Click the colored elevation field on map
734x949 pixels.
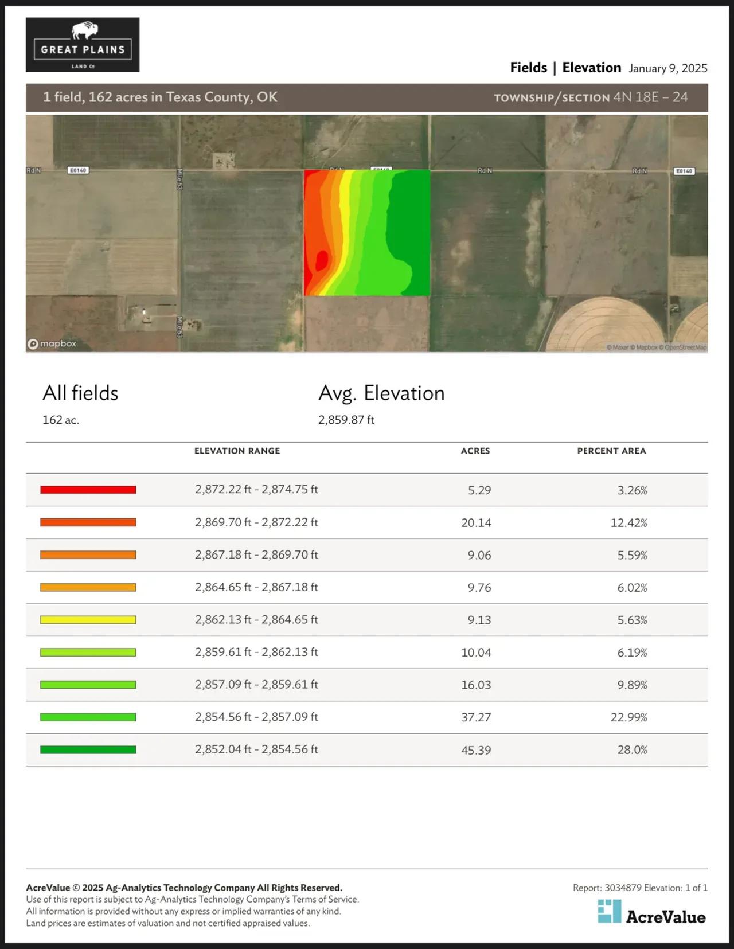click(367, 233)
